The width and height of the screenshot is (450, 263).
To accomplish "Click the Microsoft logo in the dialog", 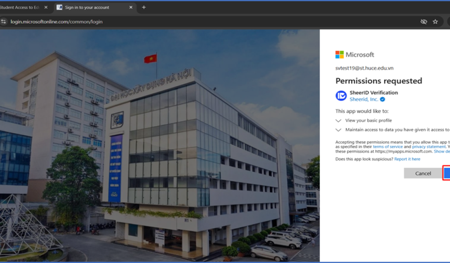I will tap(340, 55).
